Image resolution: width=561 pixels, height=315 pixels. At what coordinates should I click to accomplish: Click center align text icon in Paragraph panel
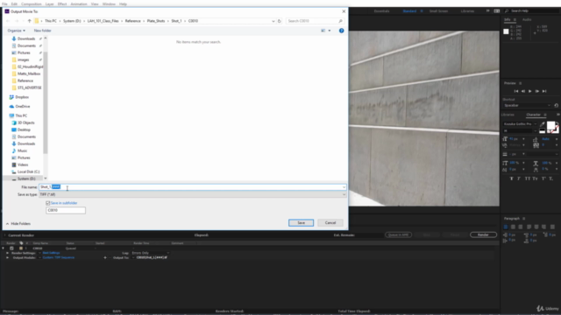(513, 227)
